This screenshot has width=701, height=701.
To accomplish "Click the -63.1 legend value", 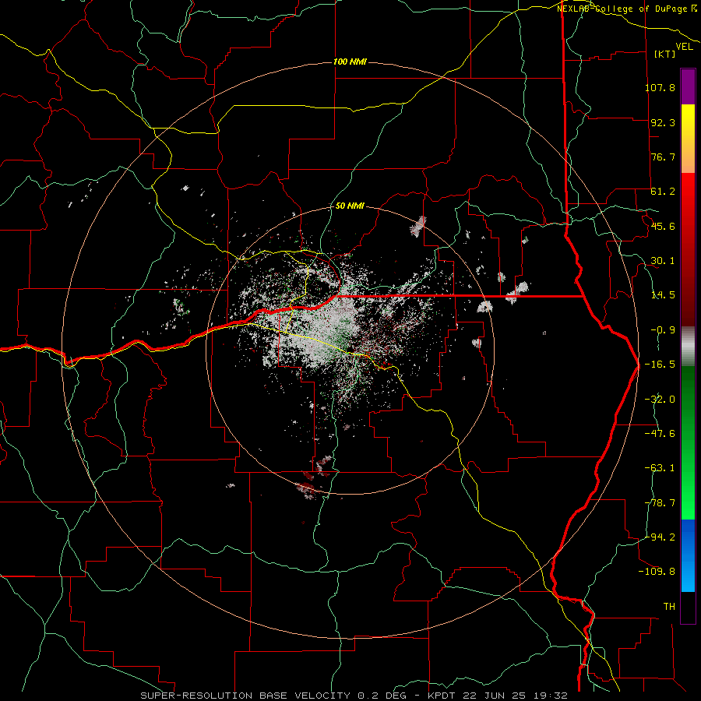I will click(660, 468).
